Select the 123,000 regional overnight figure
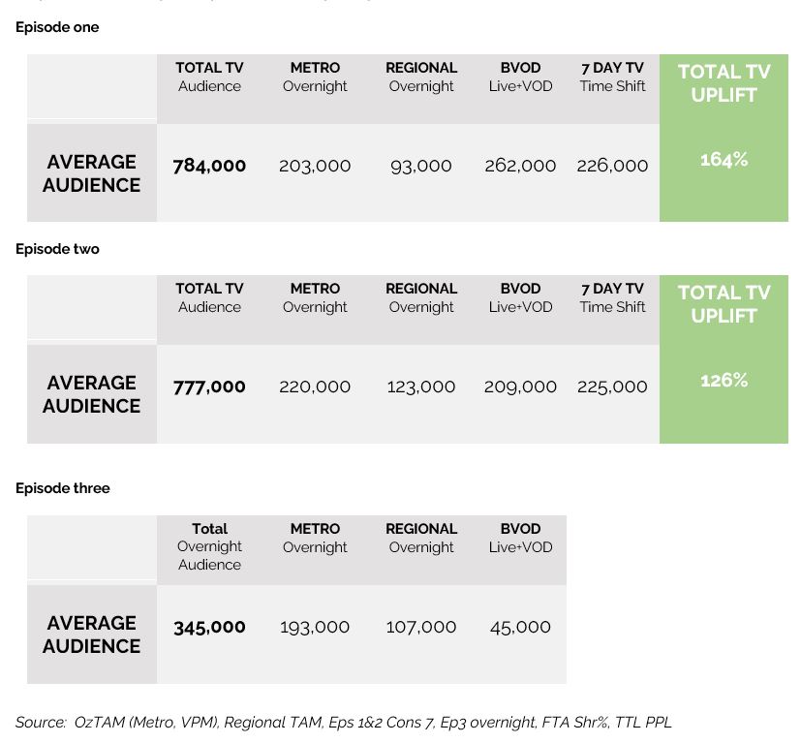Screen dimensions: 801x743 [x=421, y=387]
